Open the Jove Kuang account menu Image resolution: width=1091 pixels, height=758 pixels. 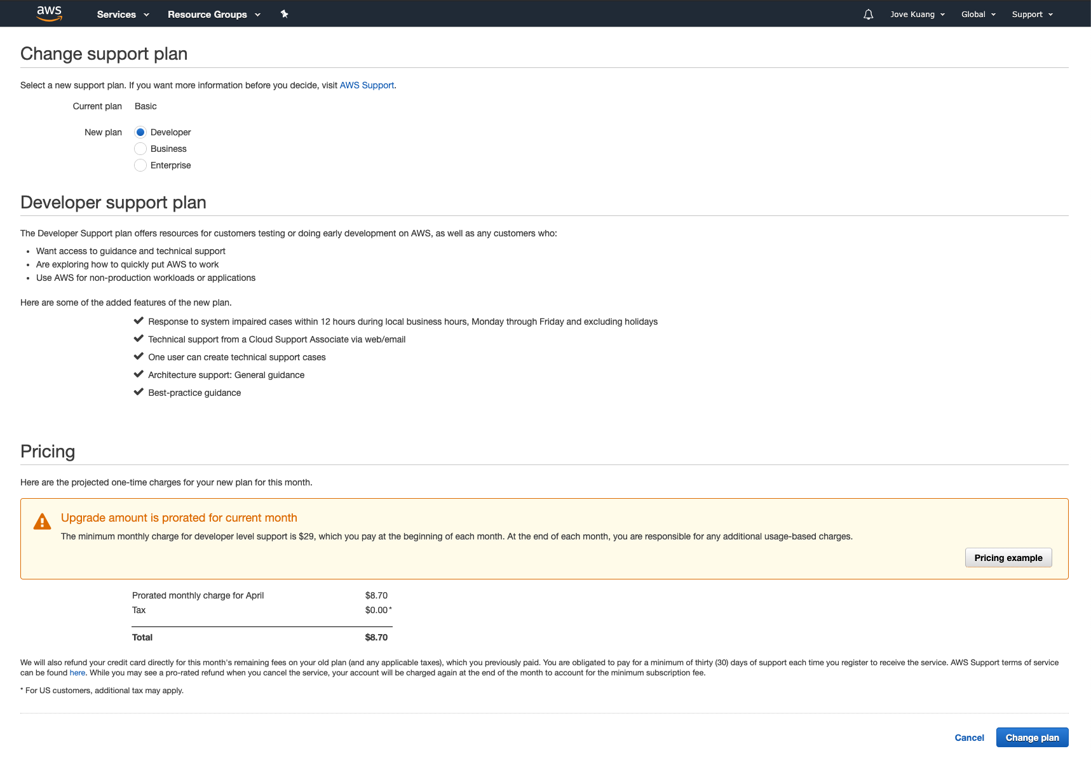918,14
